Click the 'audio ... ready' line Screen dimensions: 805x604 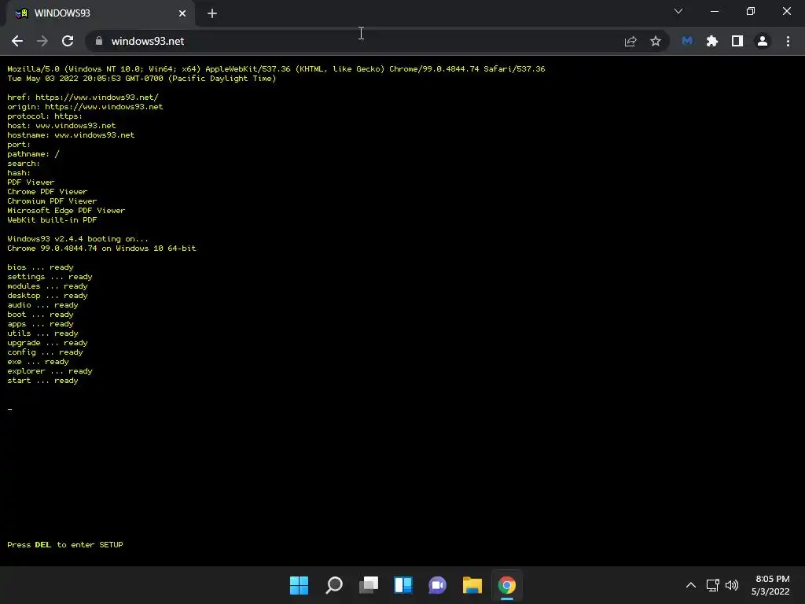42,305
